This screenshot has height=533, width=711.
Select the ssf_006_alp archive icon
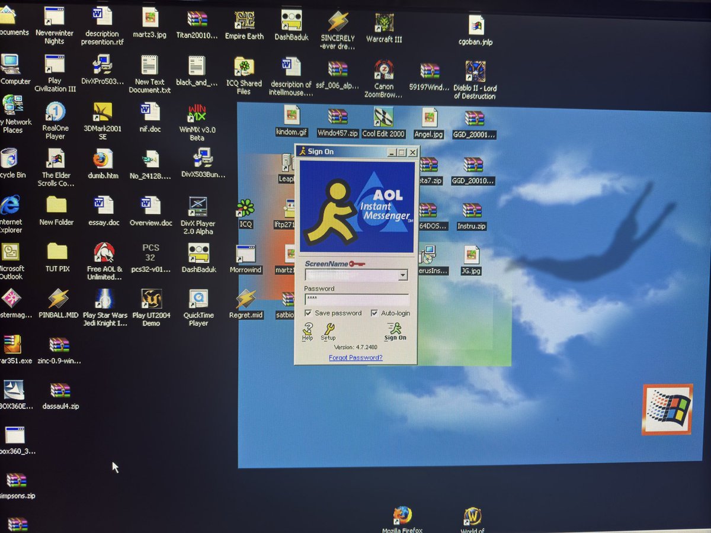pos(338,69)
